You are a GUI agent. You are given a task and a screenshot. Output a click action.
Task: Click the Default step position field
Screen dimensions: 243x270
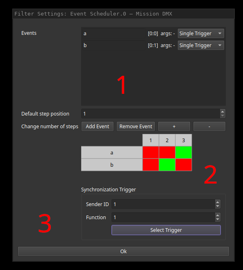pyautogui.click(x=151, y=113)
